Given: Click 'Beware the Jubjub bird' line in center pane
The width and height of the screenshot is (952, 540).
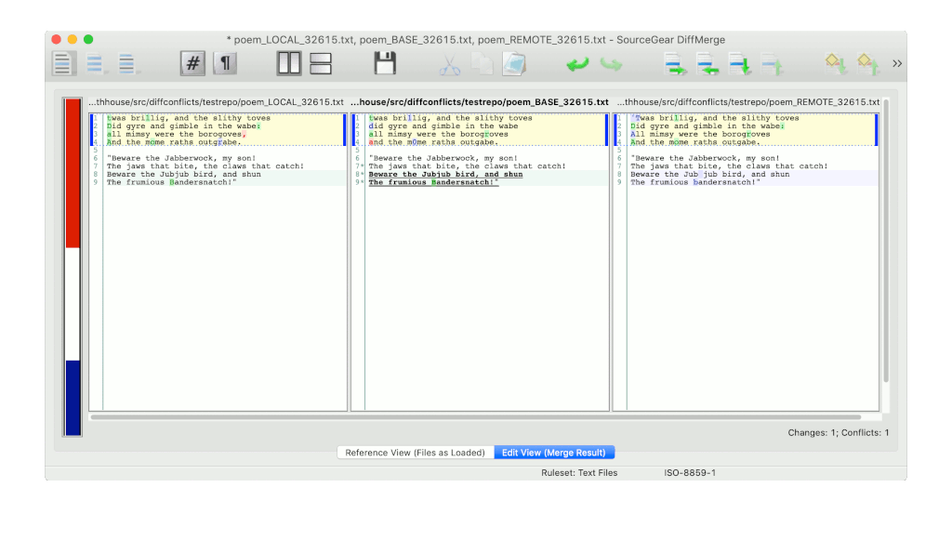Looking at the screenshot, I should 445,174.
